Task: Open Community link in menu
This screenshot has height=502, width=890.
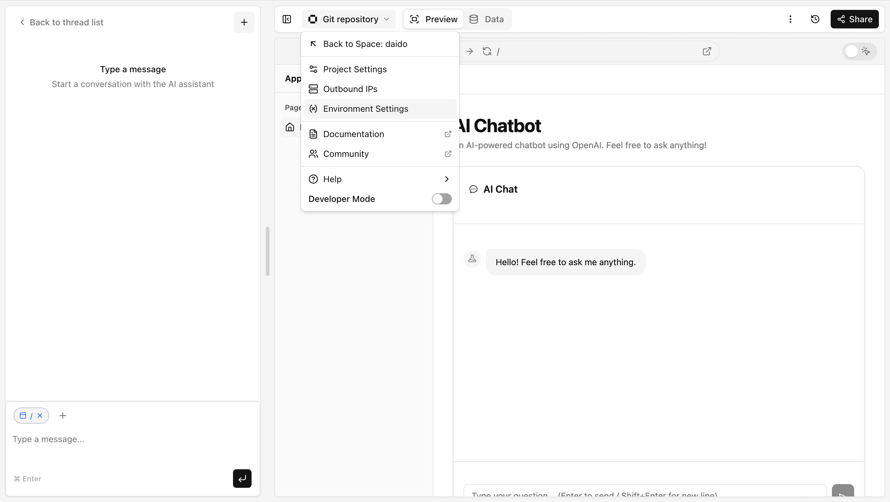Action: 380,154
